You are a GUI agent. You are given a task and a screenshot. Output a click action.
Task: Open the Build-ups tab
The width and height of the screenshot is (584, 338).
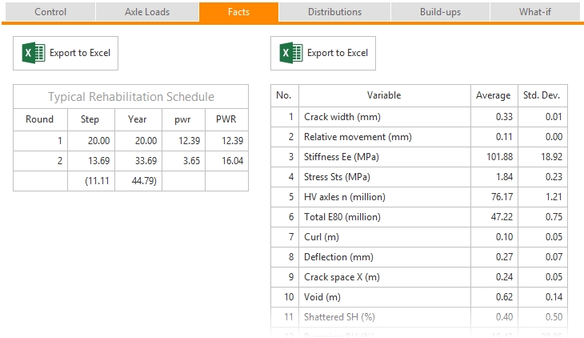click(440, 12)
